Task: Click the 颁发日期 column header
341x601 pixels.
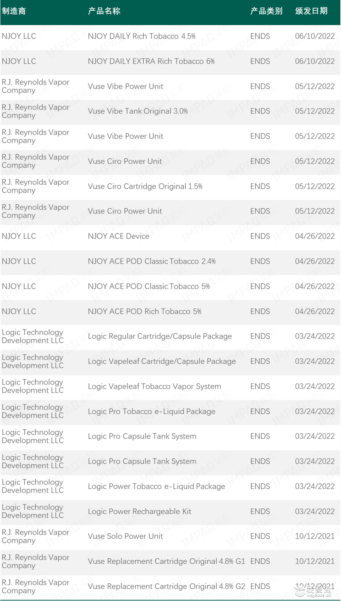Action: coord(311,11)
